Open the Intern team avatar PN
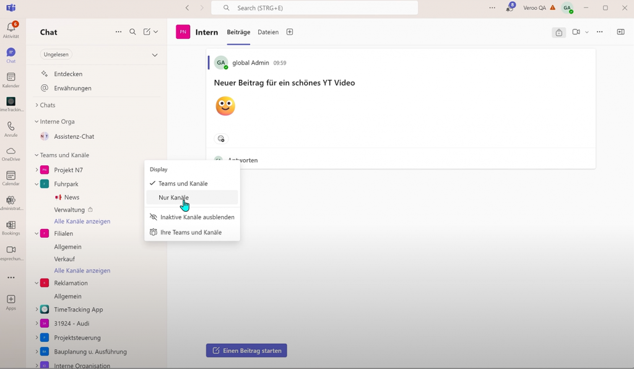 183,32
